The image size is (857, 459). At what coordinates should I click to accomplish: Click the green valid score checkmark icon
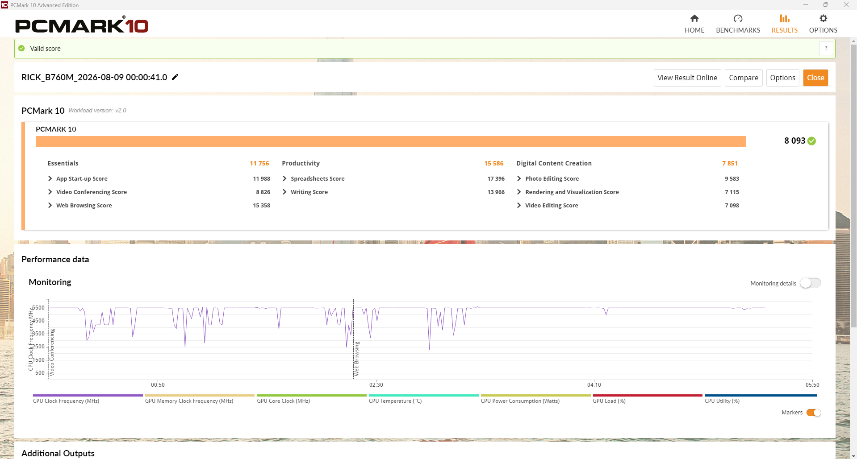click(x=21, y=48)
